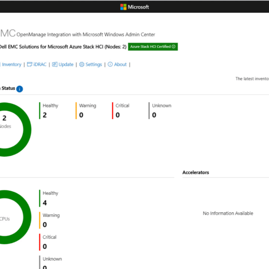Click the CPUs Critical count 0

[45, 246]
